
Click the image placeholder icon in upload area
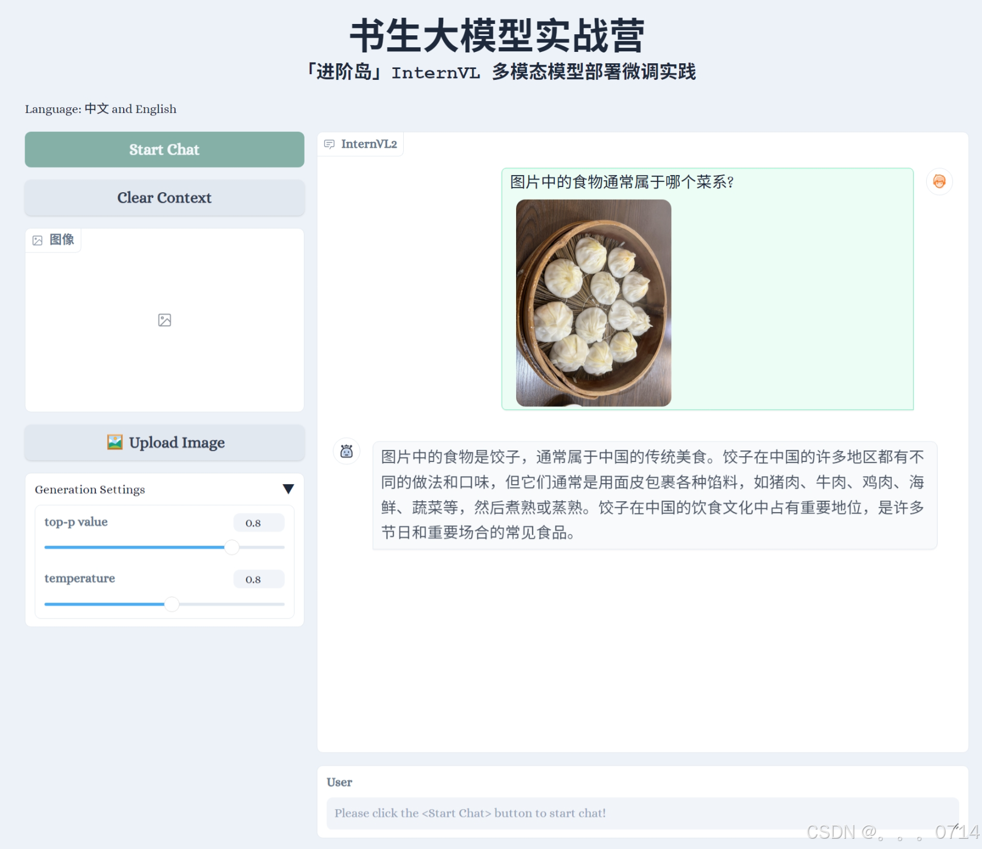(164, 320)
